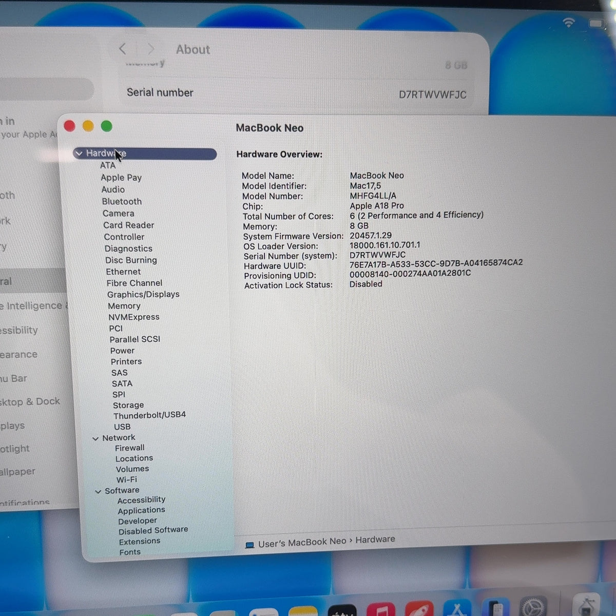
Task: Select ATA in the hardware list
Action: (108, 165)
